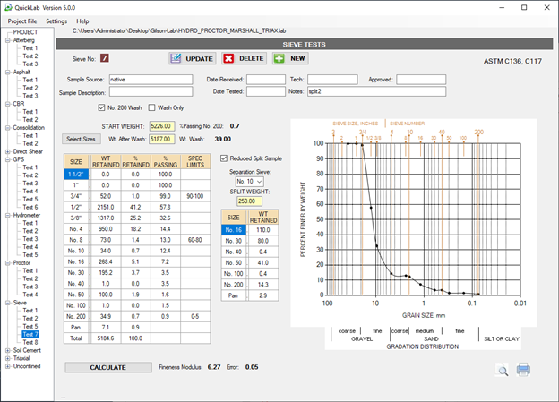Click the 90-100 spec limits cell

tap(195, 196)
